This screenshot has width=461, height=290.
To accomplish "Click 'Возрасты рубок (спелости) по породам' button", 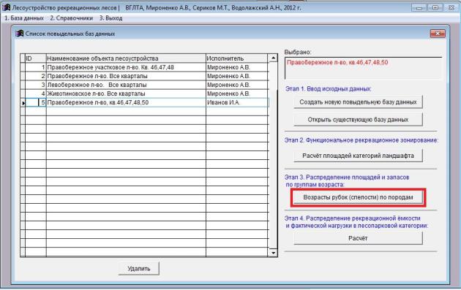I will [x=358, y=197].
